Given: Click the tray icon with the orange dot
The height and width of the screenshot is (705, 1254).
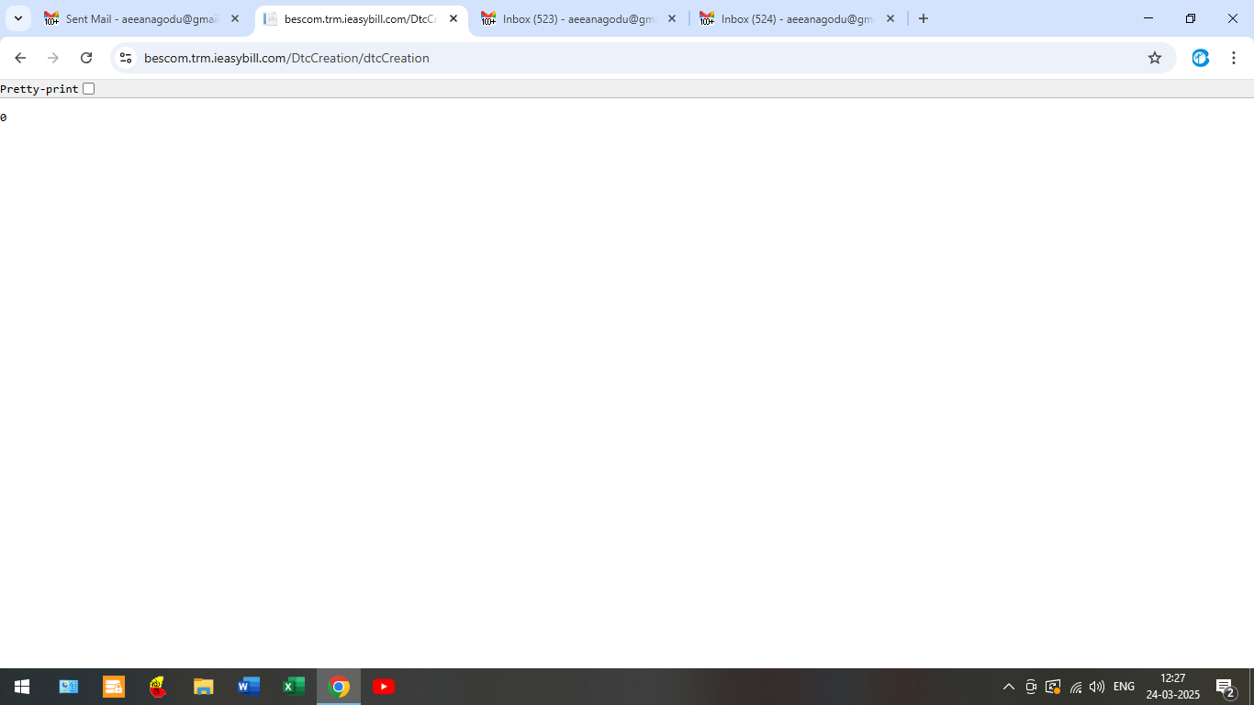Looking at the screenshot, I should [1053, 687].
